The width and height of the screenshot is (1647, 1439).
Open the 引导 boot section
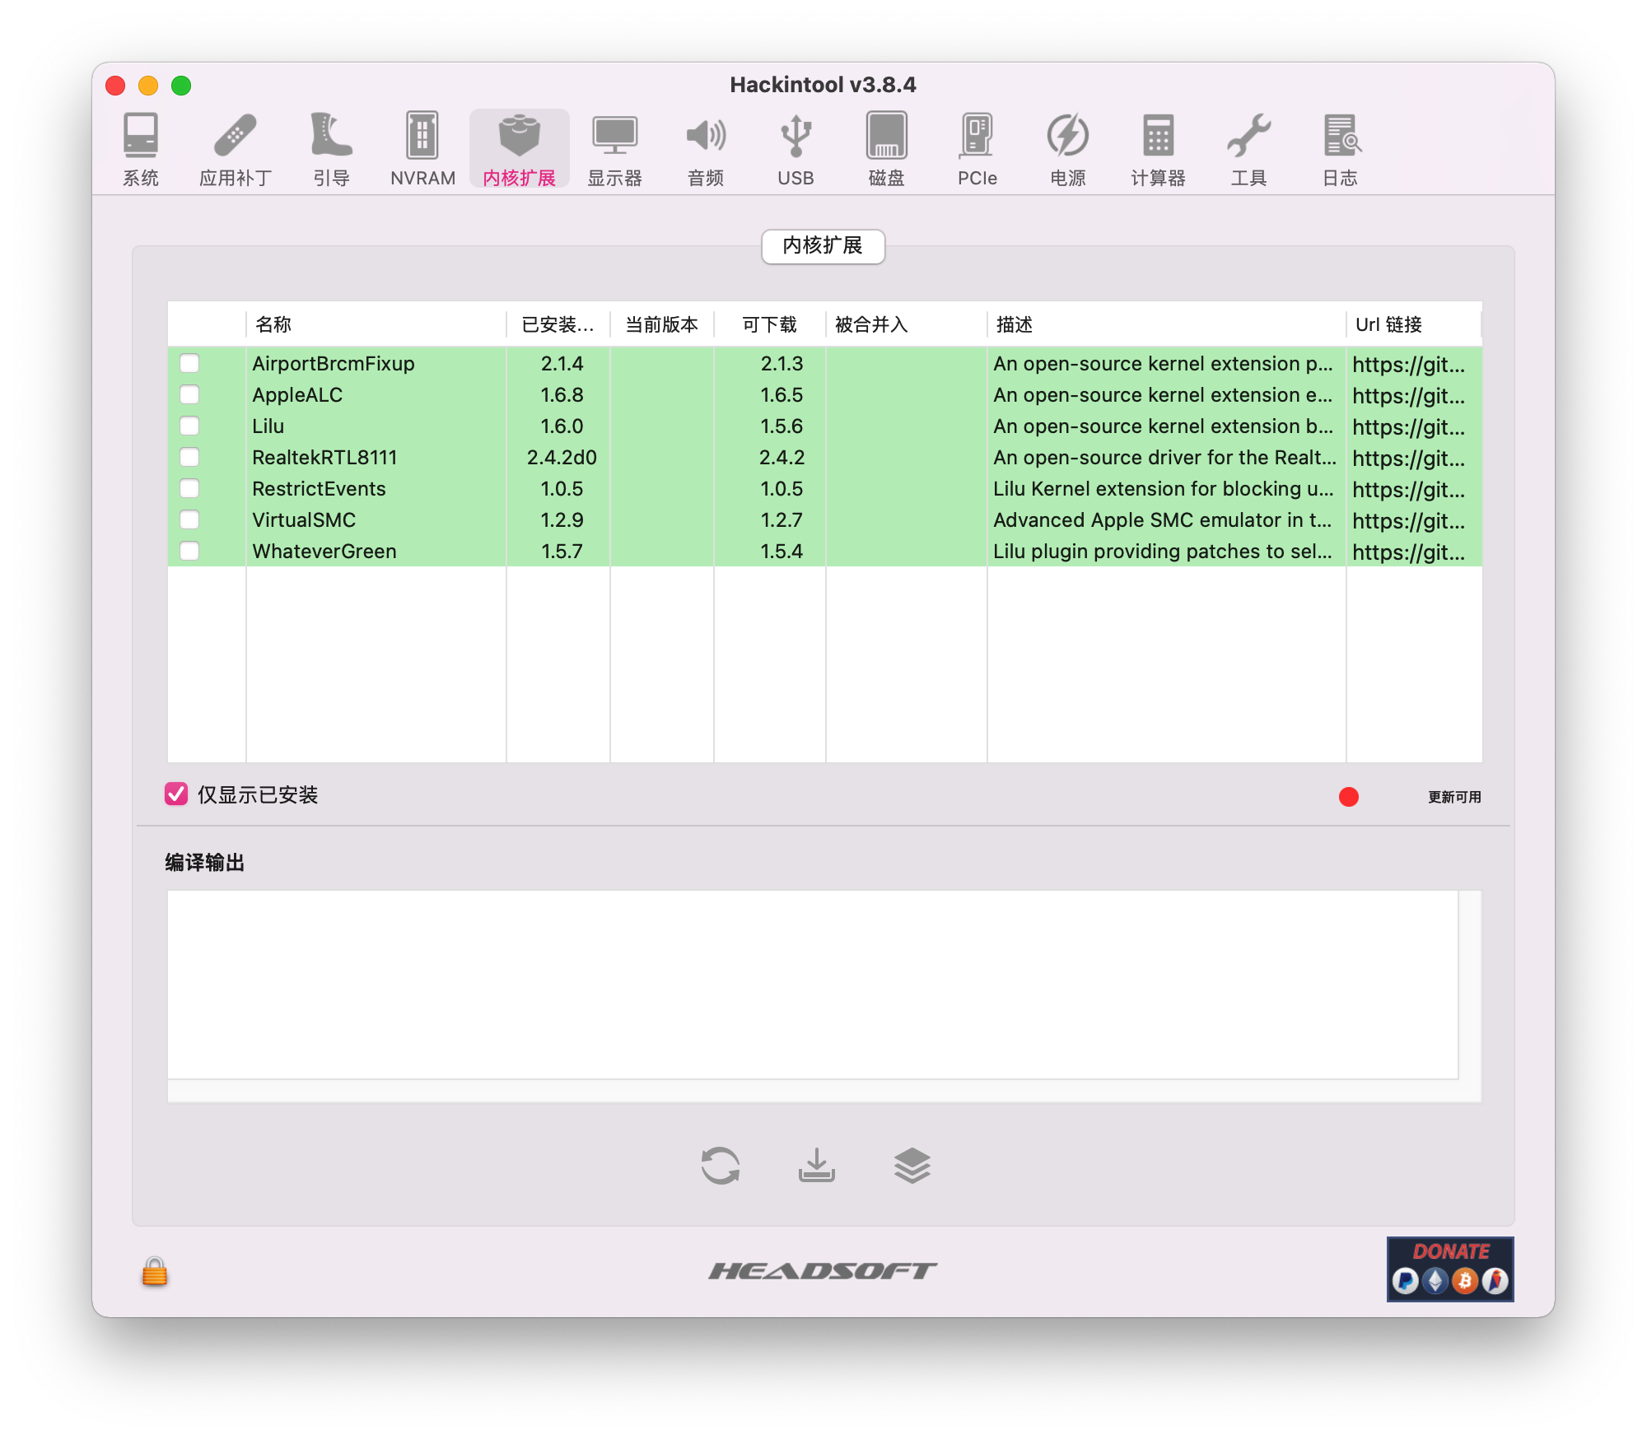331,149
